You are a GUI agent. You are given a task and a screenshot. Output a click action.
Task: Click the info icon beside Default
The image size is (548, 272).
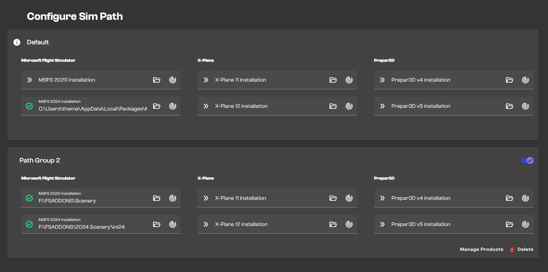17,42
